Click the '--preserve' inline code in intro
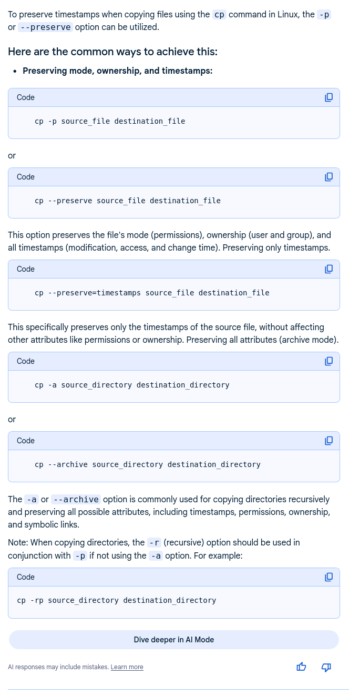 (x=45, y=27)
